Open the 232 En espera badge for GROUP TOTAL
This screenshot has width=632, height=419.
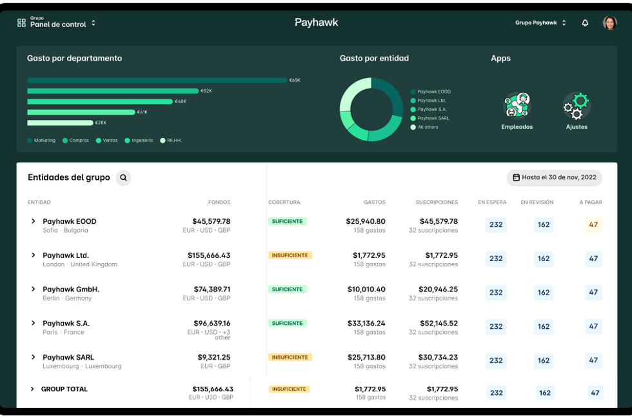[496, 393]
